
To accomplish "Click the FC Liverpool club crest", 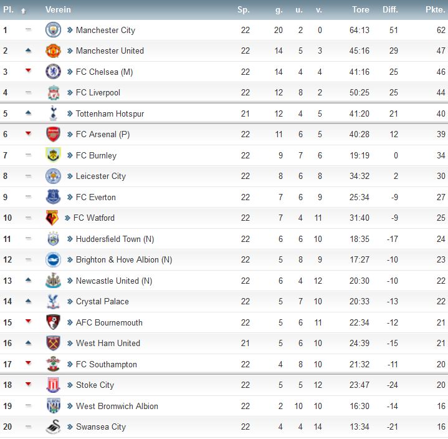I will tap(53, 93).
